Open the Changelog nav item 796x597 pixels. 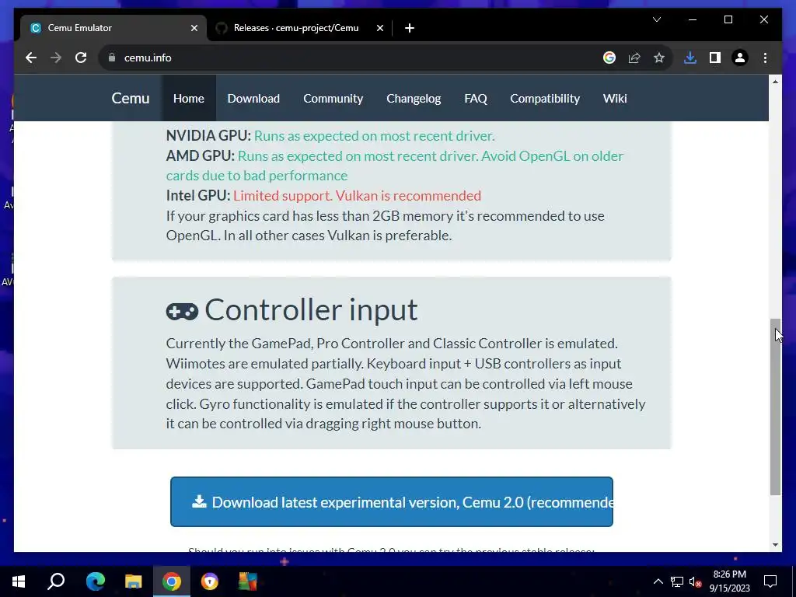(x=414, y=99)
